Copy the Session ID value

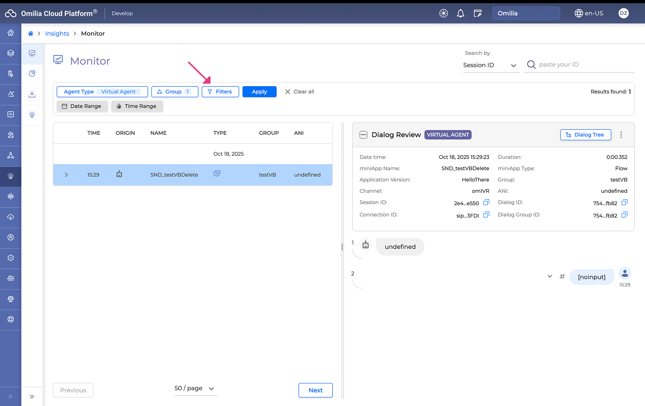pyautogui.click(x=486, y=203)
